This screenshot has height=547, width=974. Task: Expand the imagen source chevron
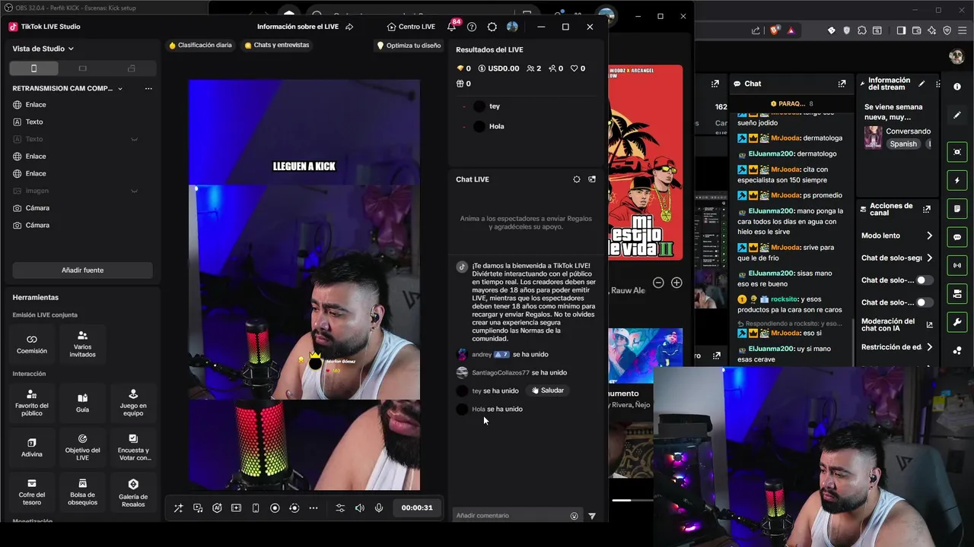[x=135, y=191]
